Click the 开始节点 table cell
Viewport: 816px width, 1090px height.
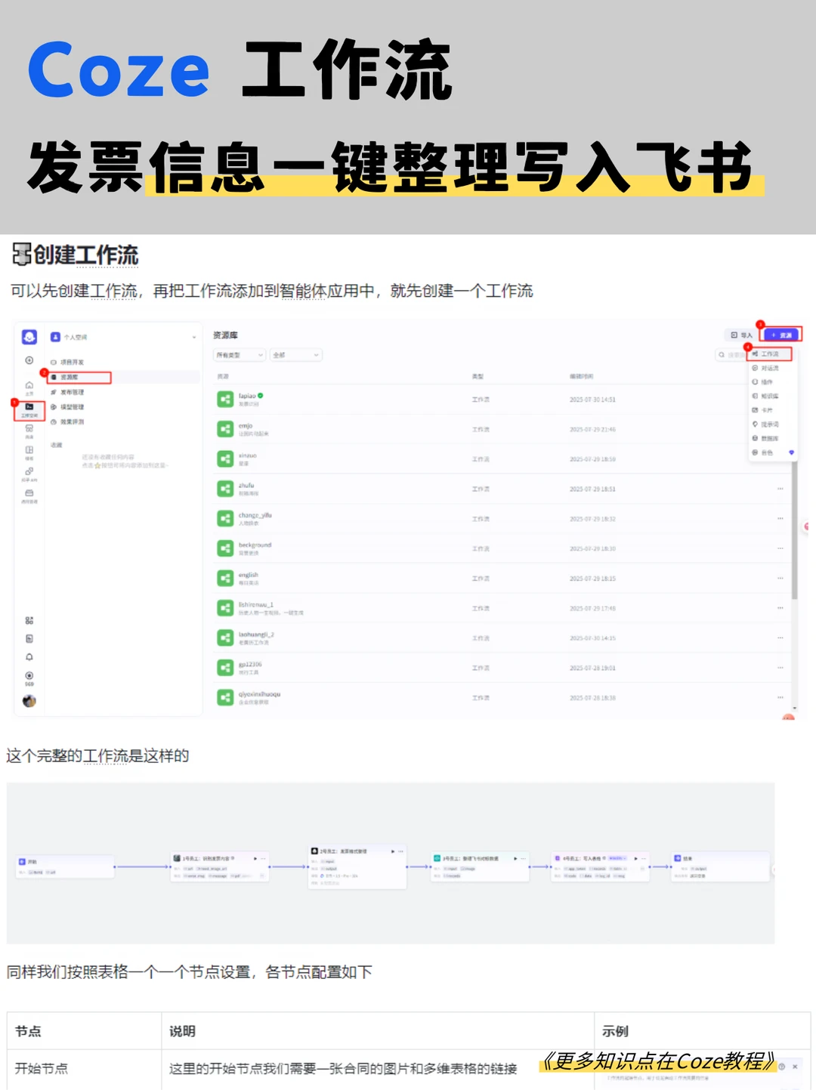(x=84, y=1069)
